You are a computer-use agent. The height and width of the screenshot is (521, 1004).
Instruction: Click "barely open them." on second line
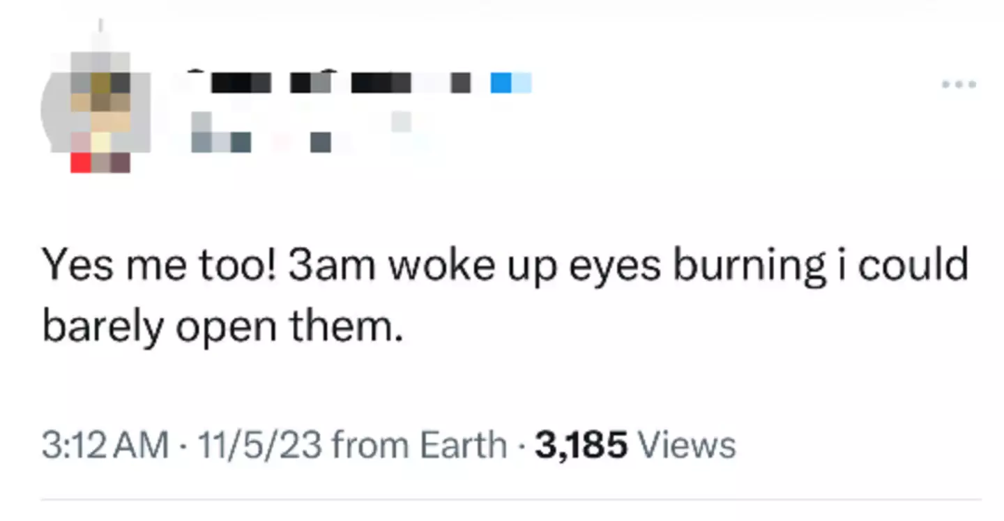[223, 326]
